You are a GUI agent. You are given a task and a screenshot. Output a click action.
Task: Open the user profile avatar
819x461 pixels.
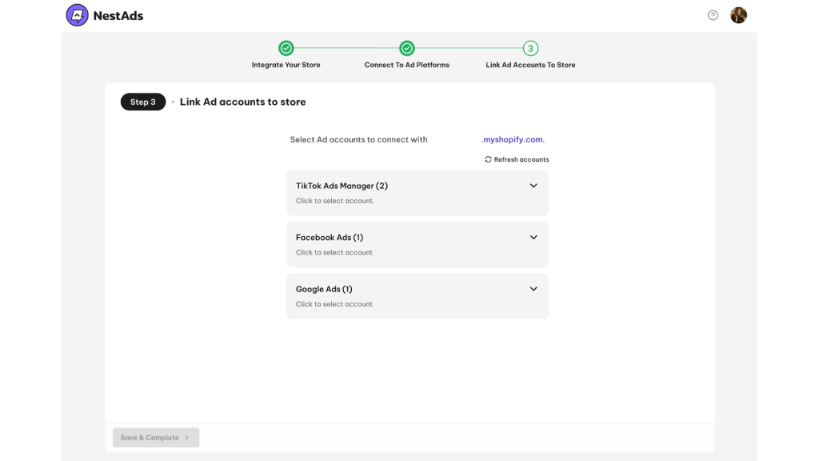[x=738, y=15]
